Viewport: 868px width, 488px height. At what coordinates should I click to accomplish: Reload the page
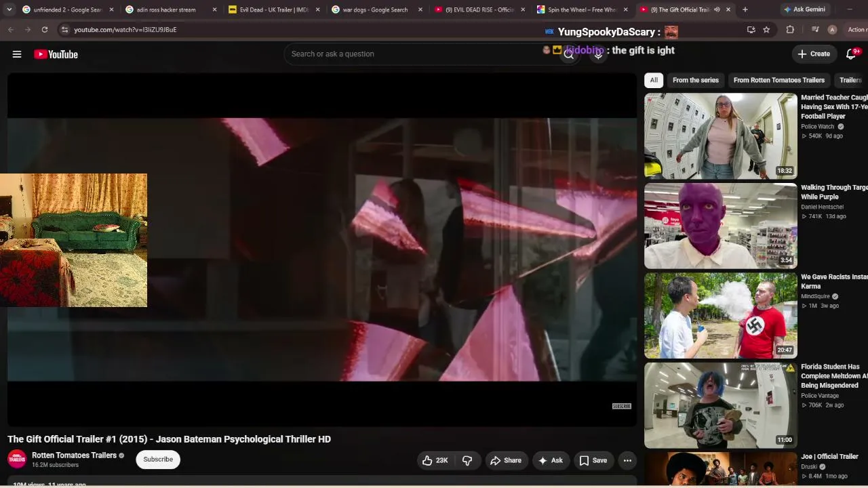point(45,30)
